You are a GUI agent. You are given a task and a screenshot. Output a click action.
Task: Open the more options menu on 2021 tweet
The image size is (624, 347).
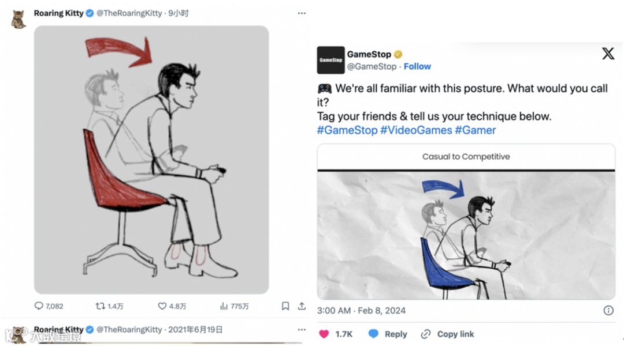pyautogui.click(x=302, y=330)
